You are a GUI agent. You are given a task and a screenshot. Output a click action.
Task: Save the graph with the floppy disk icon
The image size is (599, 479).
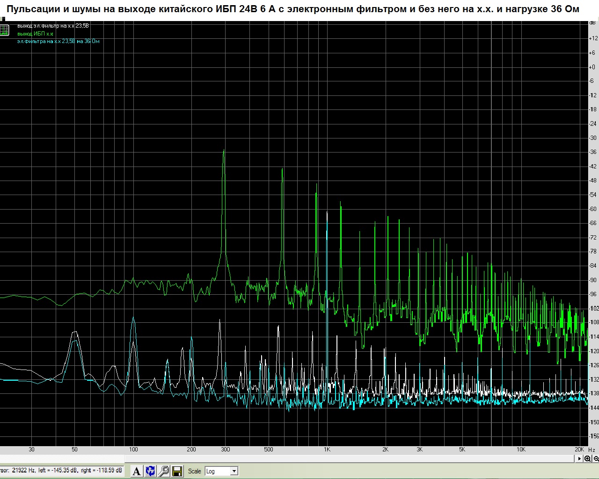(177, 471)
